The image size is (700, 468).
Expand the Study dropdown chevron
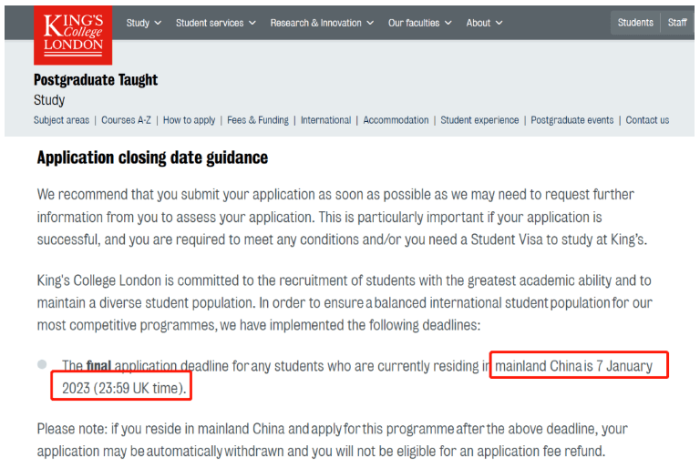[157, 23]
